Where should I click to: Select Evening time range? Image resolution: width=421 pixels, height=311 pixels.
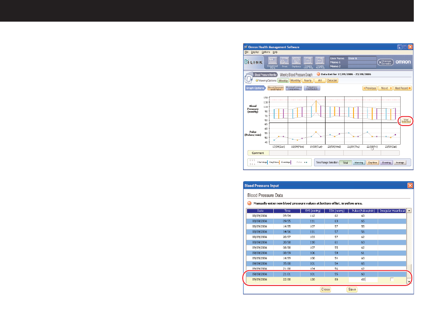[x=386, y=163]
